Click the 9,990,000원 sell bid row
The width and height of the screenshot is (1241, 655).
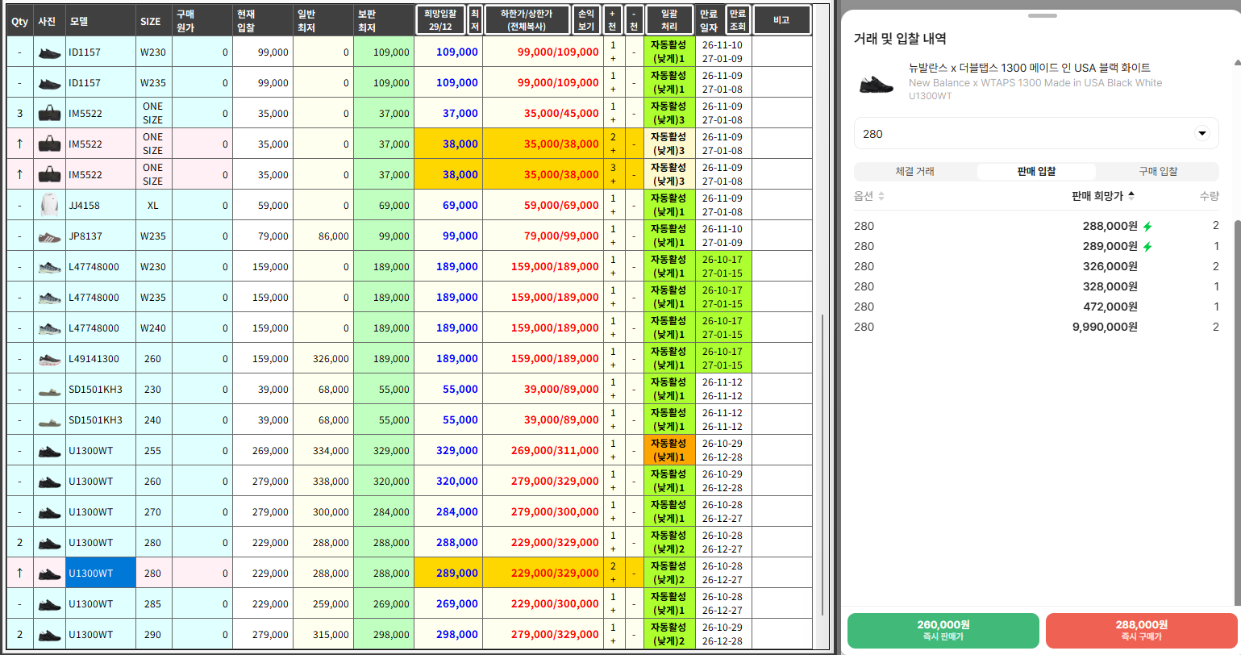1036,327
